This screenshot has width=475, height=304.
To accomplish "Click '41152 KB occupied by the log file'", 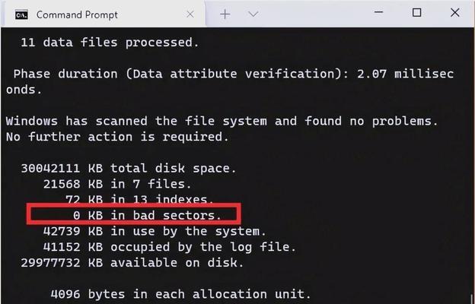I will (169, 247).
